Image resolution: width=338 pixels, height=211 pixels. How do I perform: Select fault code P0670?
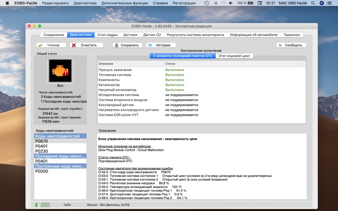point(60,141)
